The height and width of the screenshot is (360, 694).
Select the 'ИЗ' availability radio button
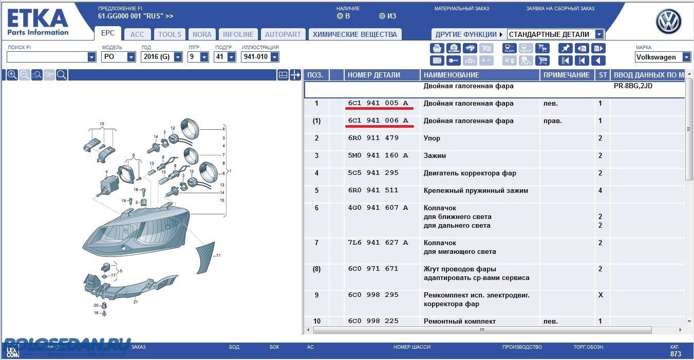click(x=382, y=16)
